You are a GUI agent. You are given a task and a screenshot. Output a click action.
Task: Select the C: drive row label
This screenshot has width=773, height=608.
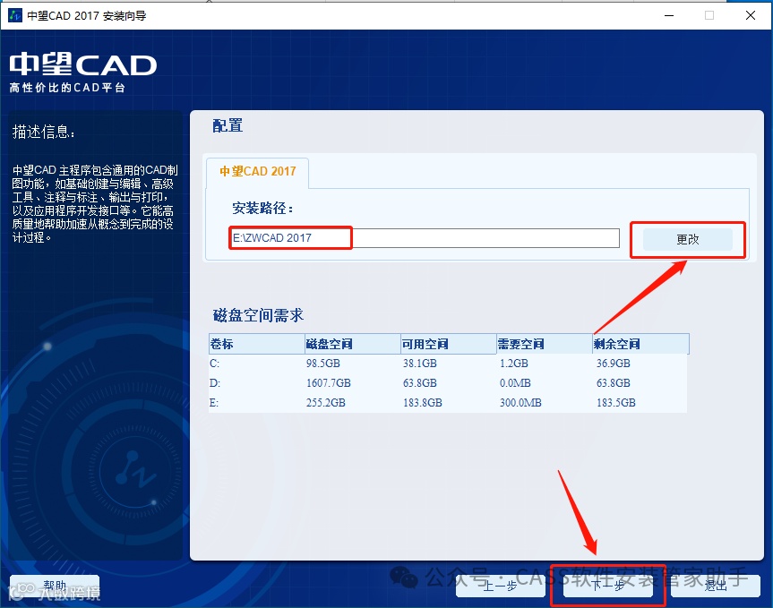click(214, 364)
